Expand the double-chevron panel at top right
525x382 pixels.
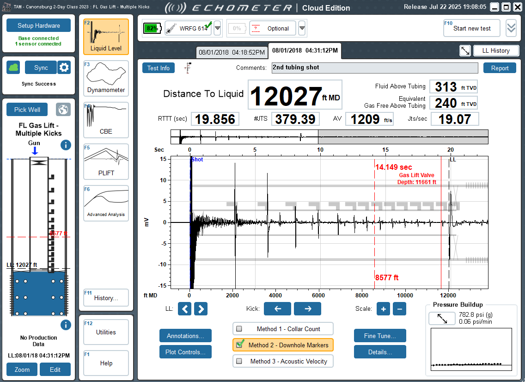(x=511, y=28)
